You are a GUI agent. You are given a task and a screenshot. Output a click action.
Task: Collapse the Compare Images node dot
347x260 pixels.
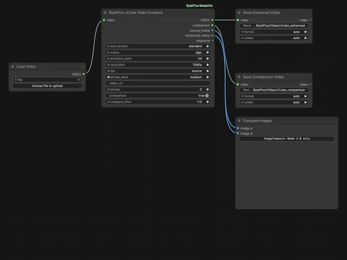point(239,121)
